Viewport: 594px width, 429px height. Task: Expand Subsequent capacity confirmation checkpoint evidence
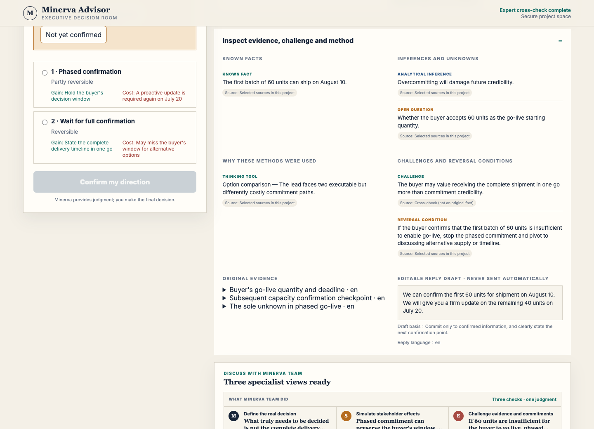[304, 298]
